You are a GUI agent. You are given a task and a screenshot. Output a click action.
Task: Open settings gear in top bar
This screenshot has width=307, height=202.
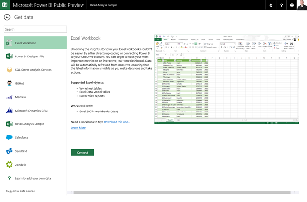coord(271,5)
